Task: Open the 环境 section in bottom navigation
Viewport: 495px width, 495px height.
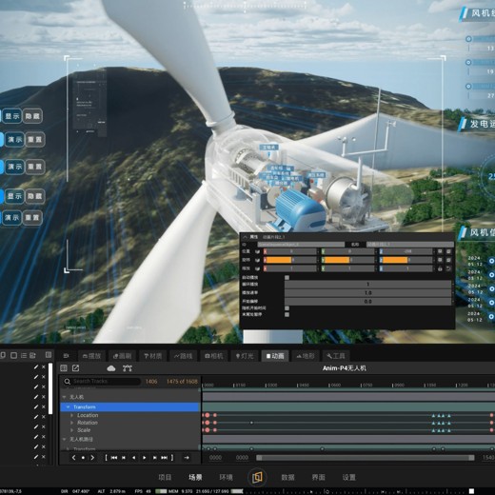Action: [x=226, y=477]
